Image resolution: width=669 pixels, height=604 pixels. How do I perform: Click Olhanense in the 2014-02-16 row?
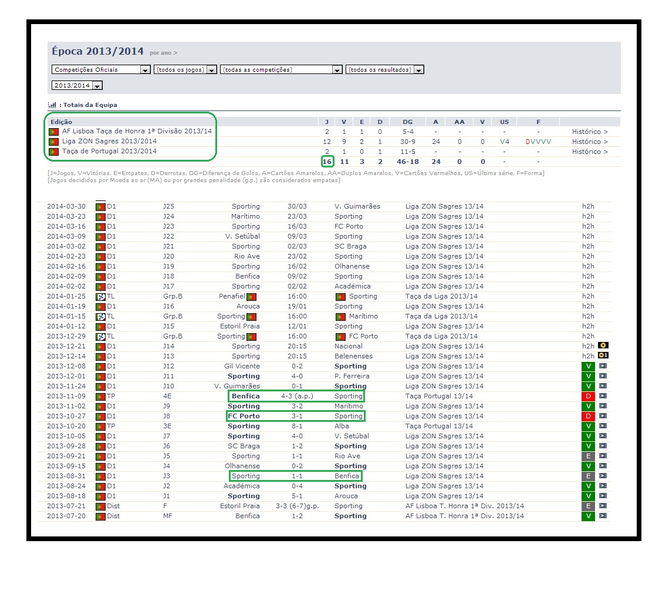click(x=352, y=266)
